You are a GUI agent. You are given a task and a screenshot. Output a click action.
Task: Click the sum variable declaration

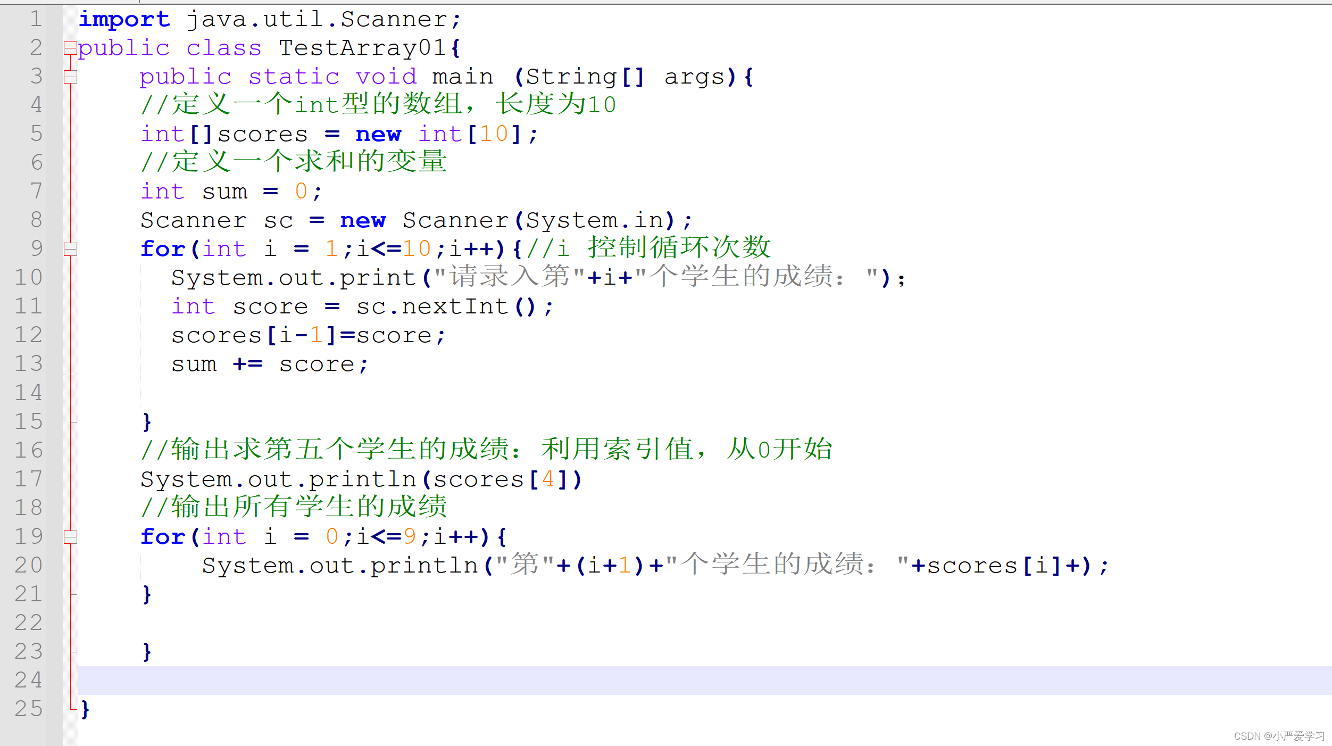coord(224,192)
